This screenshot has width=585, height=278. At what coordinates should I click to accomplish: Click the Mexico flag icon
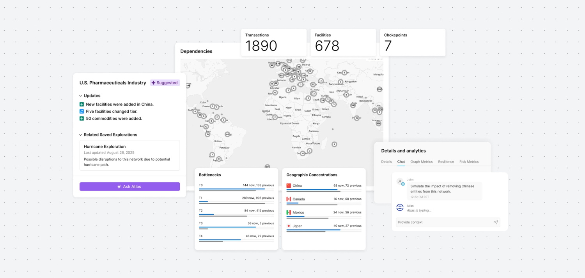tap(289, 212)
